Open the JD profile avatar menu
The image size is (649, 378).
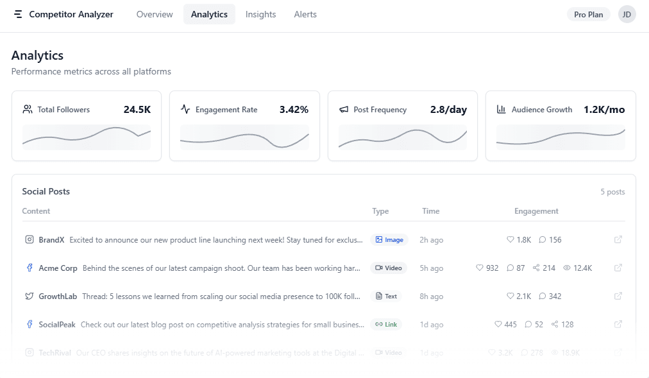click(x=627, y=13)
